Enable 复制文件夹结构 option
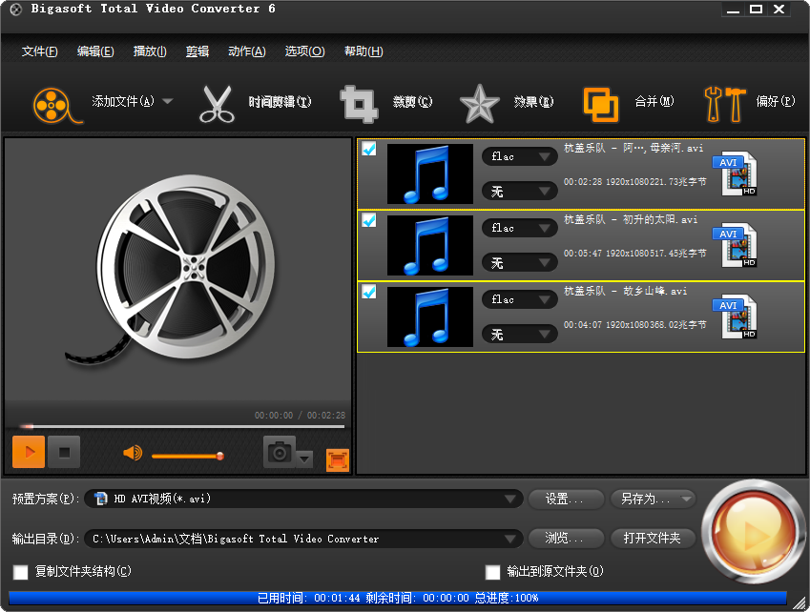Screen dimensions: 810x612 20,571
